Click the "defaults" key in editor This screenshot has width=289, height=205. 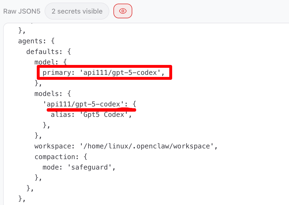point(43,52)
